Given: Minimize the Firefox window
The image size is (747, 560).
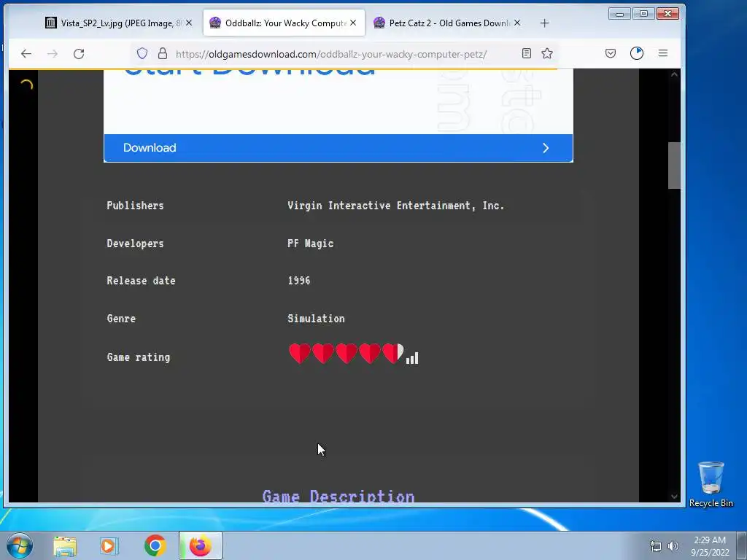Looking at the screenshot, I should click(619, 14).
